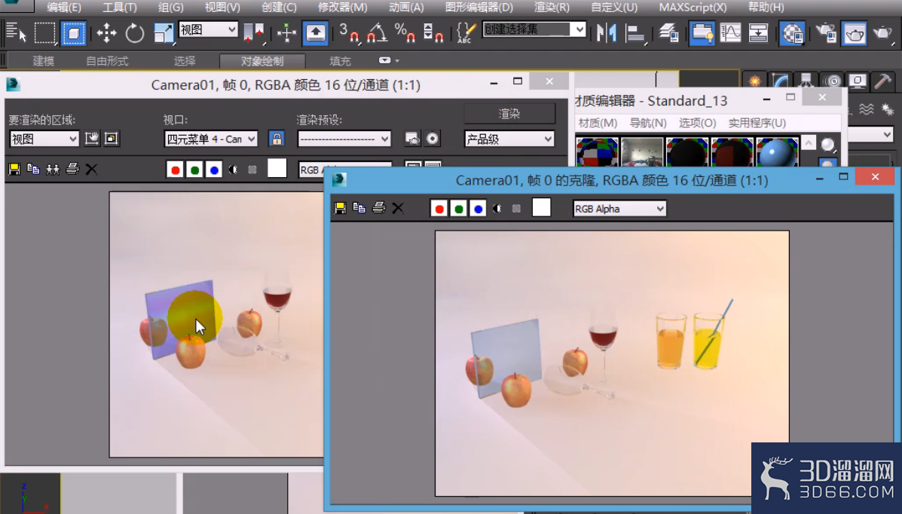Toggle the Spinner Snap button

coord(433,33)
